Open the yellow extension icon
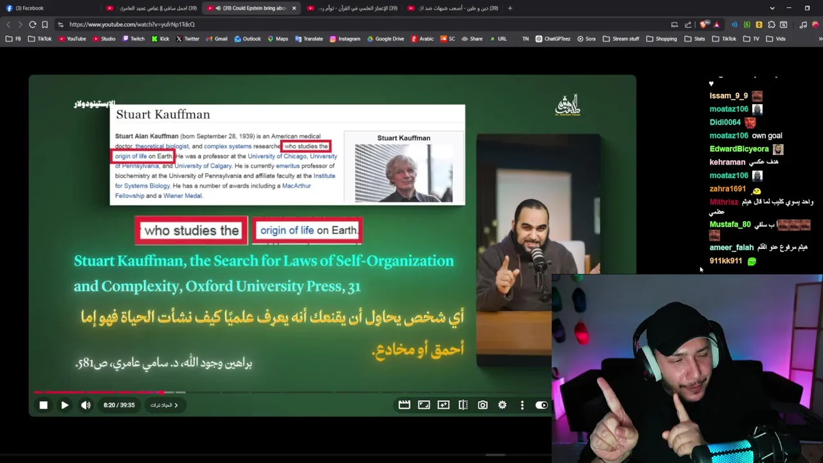This screenshot has height=463, width=823. pyautogui.click(x=759, y=24)
